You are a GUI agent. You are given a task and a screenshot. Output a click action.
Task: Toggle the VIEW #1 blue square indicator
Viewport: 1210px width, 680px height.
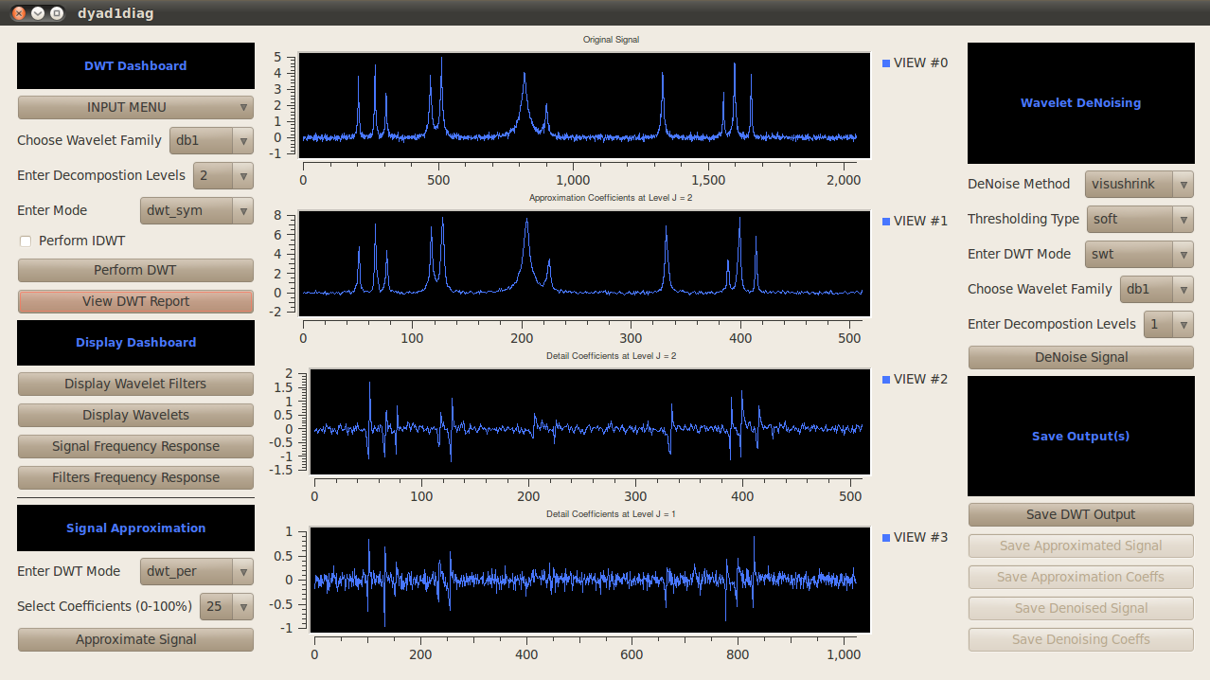[886, 222]
